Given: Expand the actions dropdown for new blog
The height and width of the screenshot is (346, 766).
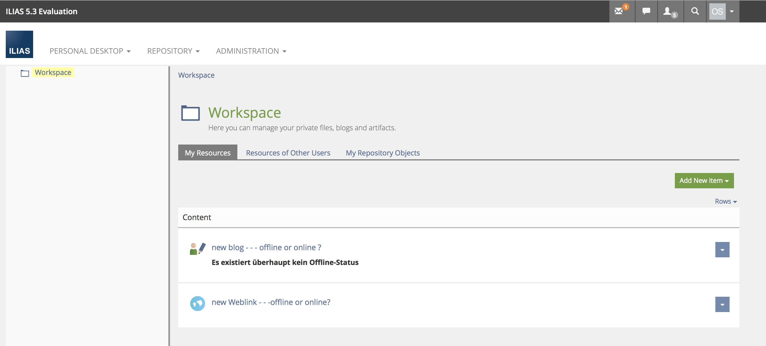Looking at the screenshot, I should click(722, 250).
